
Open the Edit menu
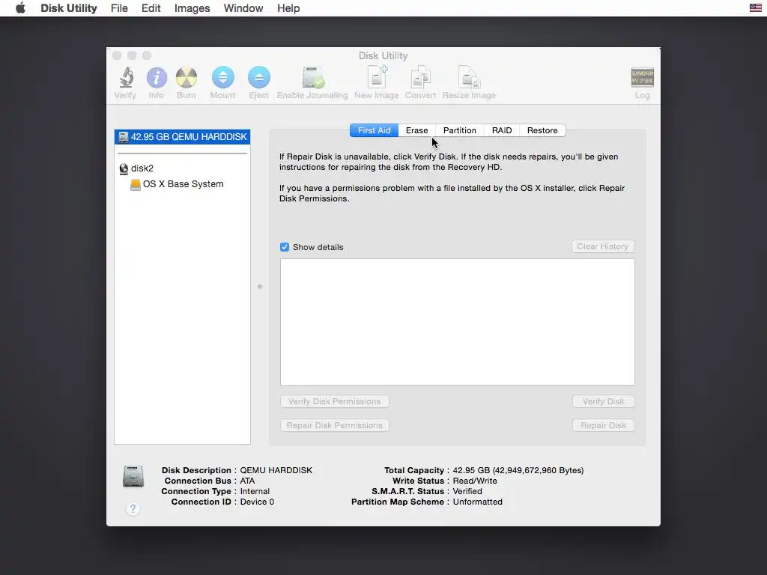[x=151, y=8]
